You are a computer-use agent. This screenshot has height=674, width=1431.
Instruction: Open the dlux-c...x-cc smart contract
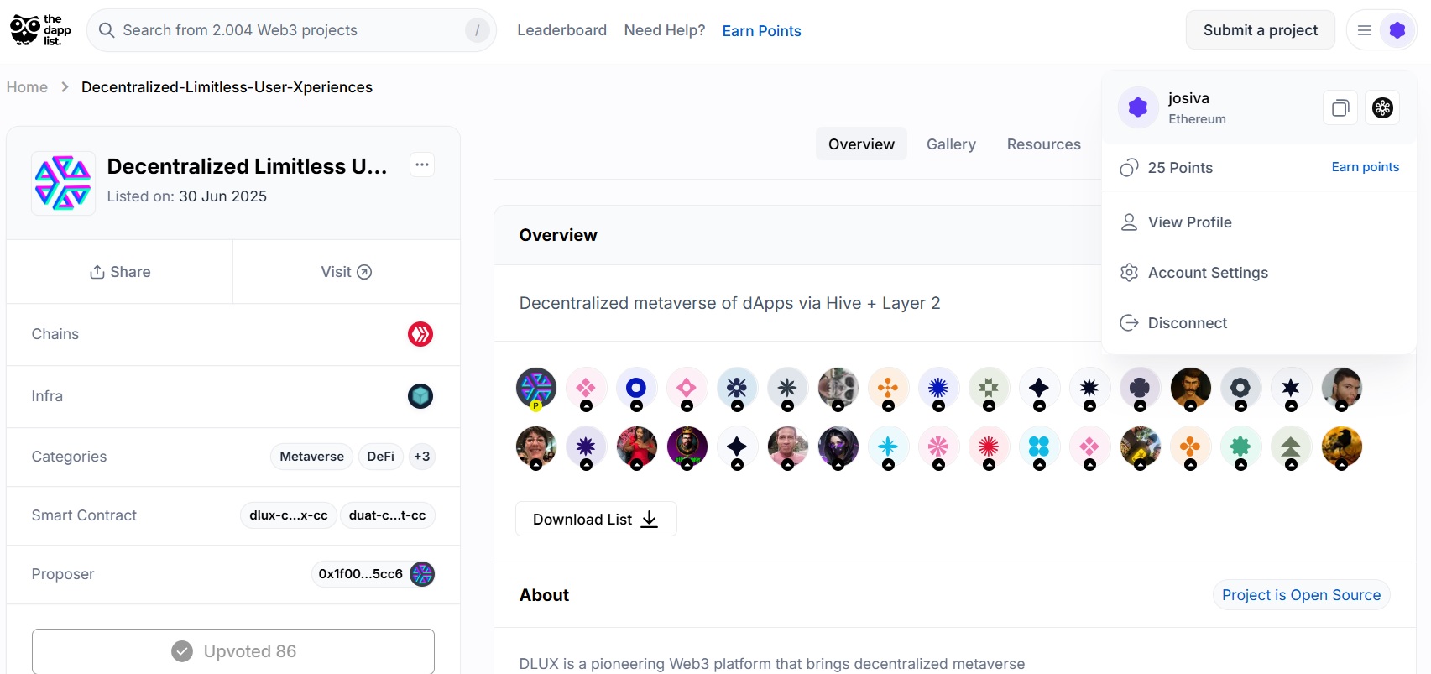click(289, 515)
